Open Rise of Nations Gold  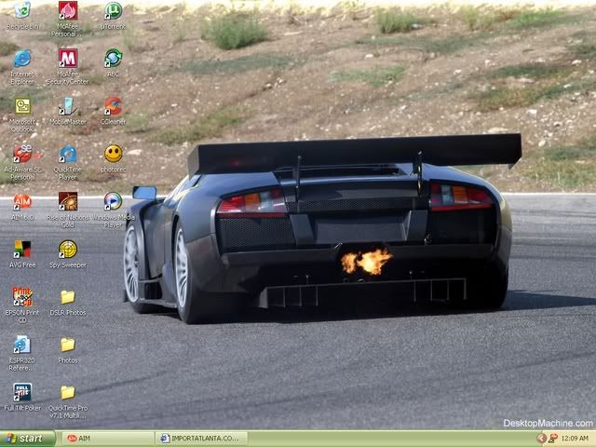point(68,201)
